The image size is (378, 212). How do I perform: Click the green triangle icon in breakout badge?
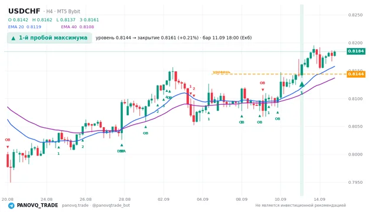(x=13, y=38)
